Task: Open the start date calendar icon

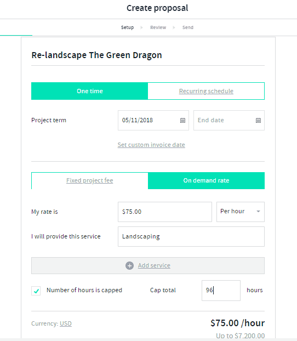Action: pos(182,120)
